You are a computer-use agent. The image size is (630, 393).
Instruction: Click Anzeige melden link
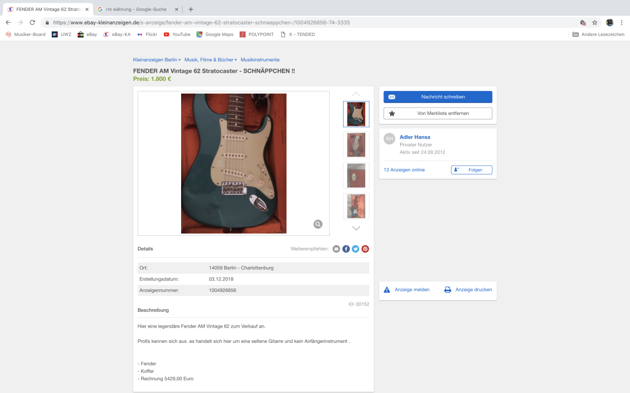tap(407, 290)
